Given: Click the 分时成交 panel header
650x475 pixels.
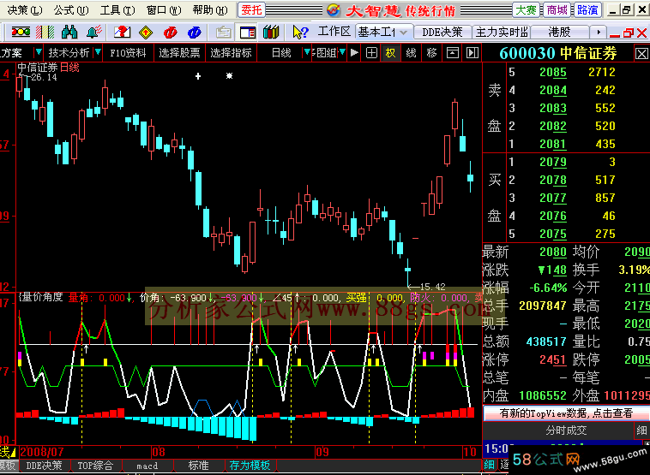Looking at the screenshot, I should 566,430.
